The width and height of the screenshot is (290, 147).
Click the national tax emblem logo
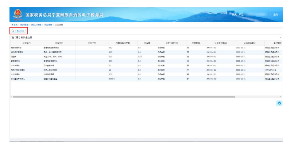click(x=18, y=15)
